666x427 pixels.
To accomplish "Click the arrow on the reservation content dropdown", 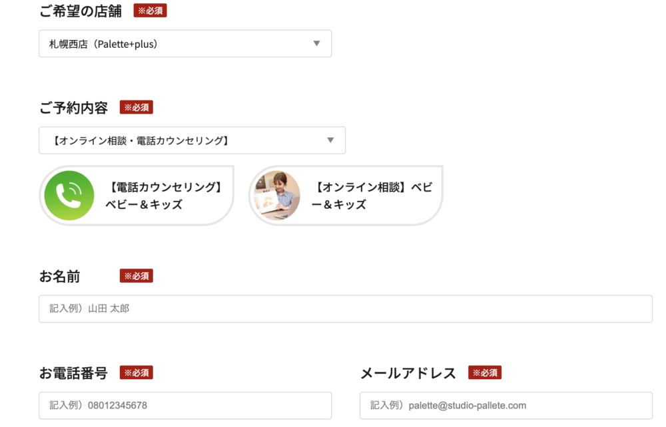I will point(330,140).
